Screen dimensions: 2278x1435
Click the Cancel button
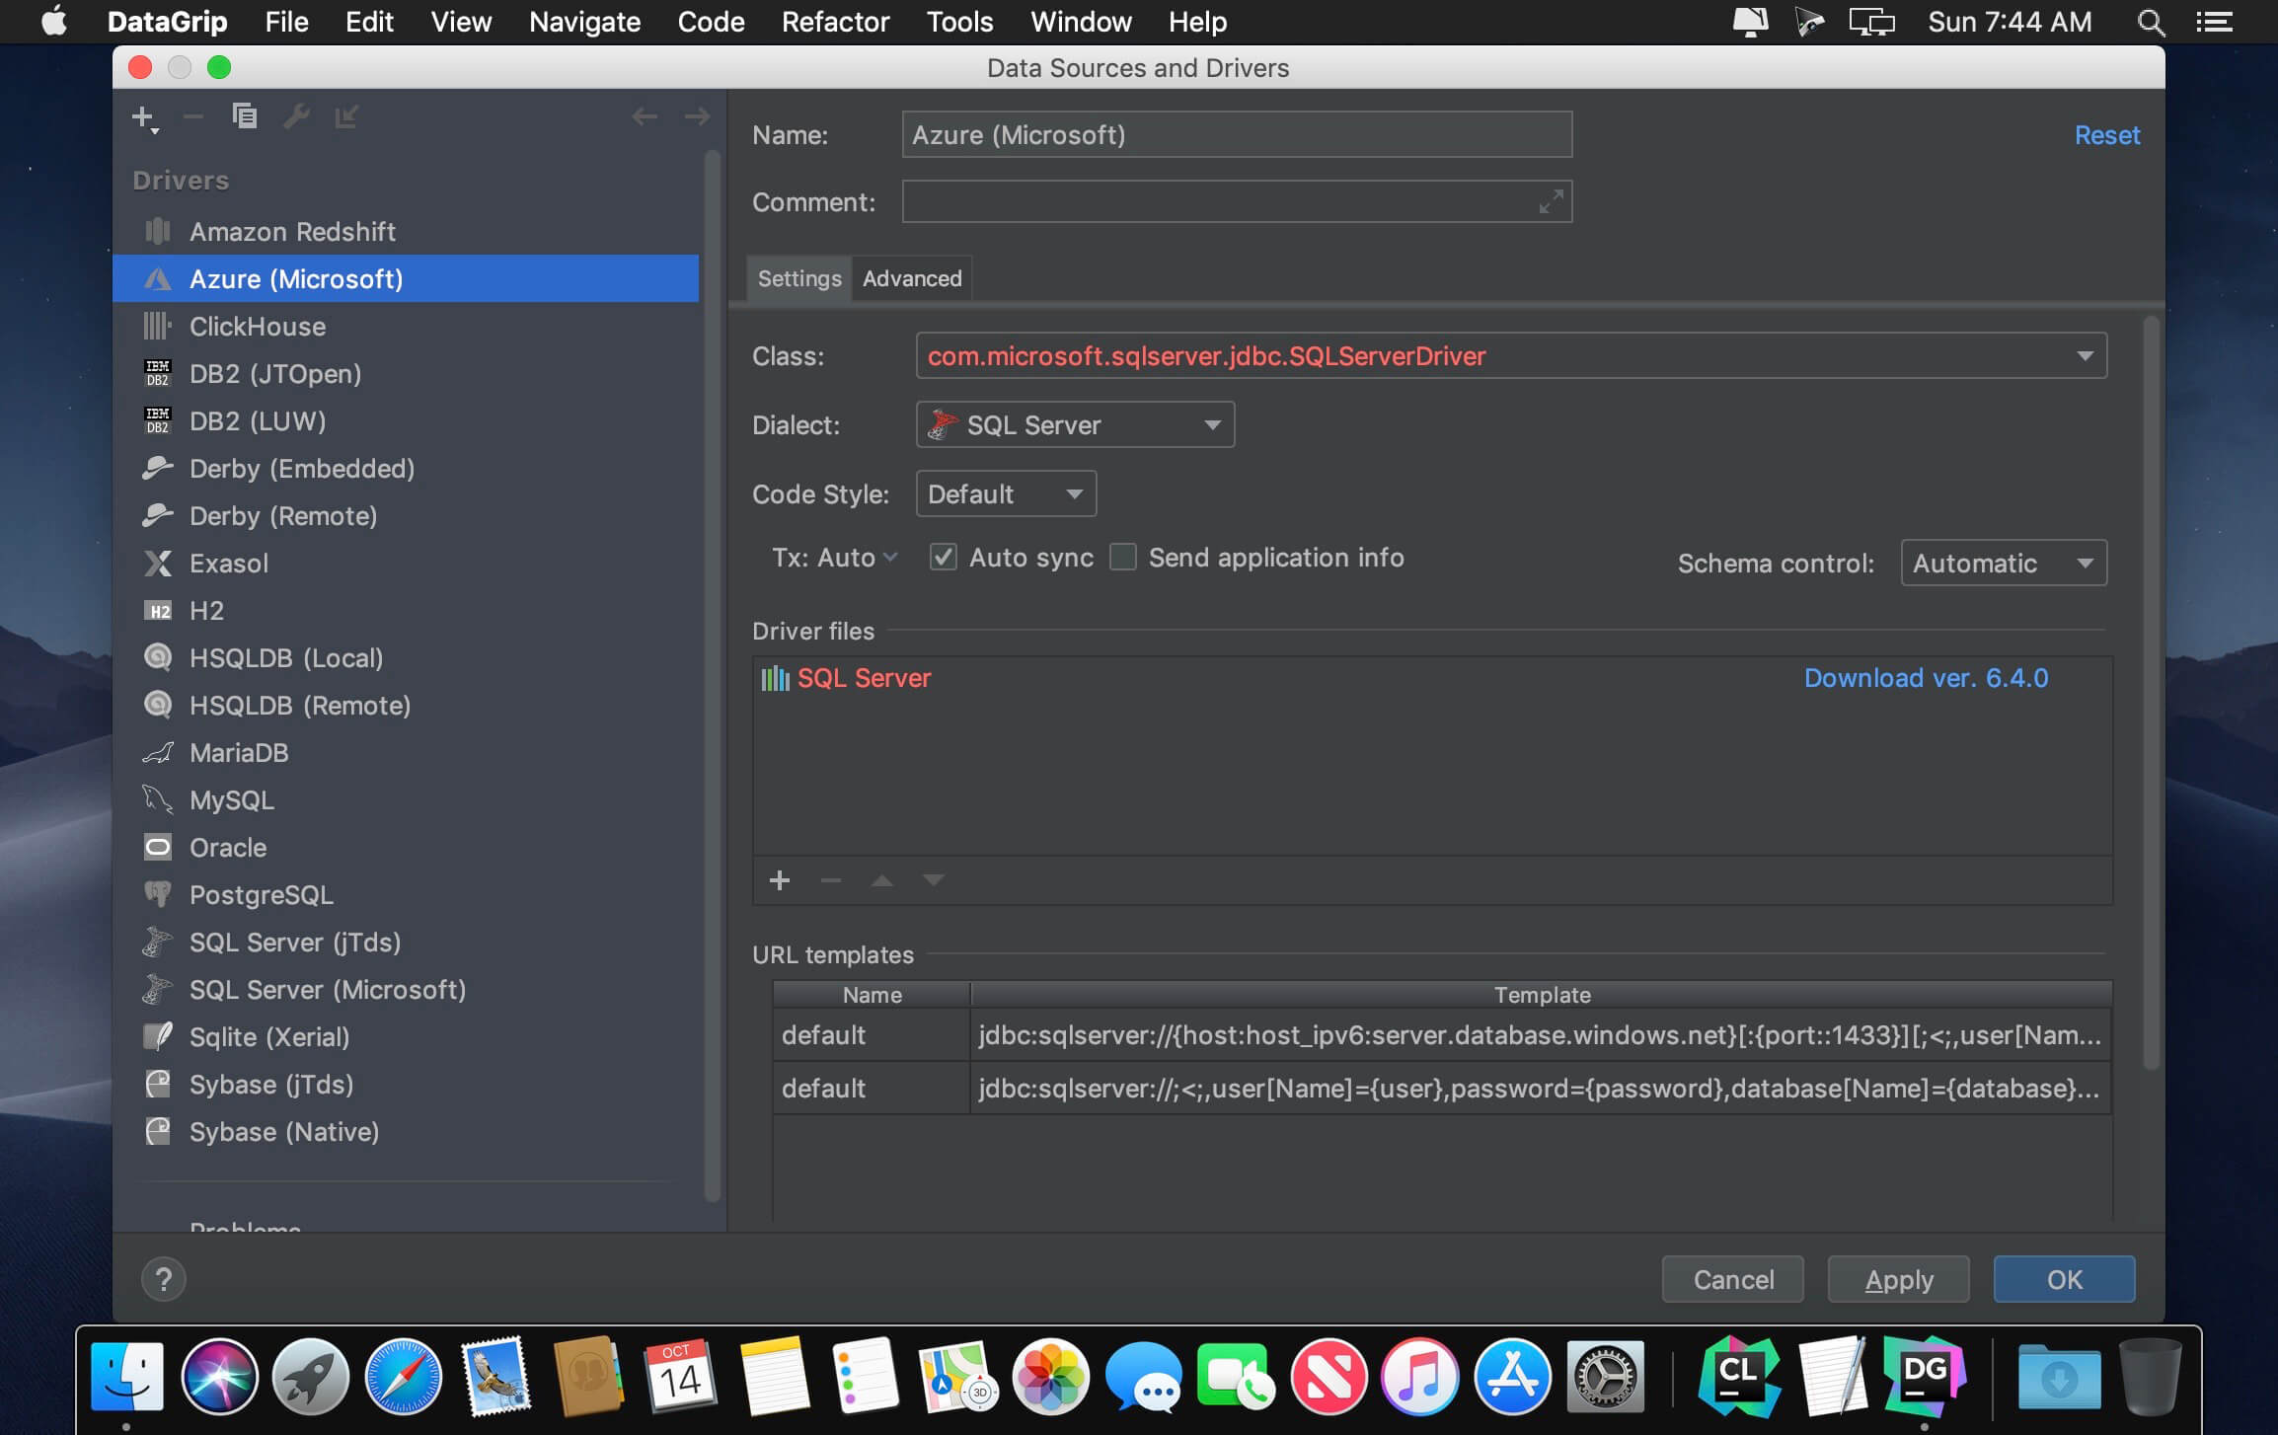1733,1279
